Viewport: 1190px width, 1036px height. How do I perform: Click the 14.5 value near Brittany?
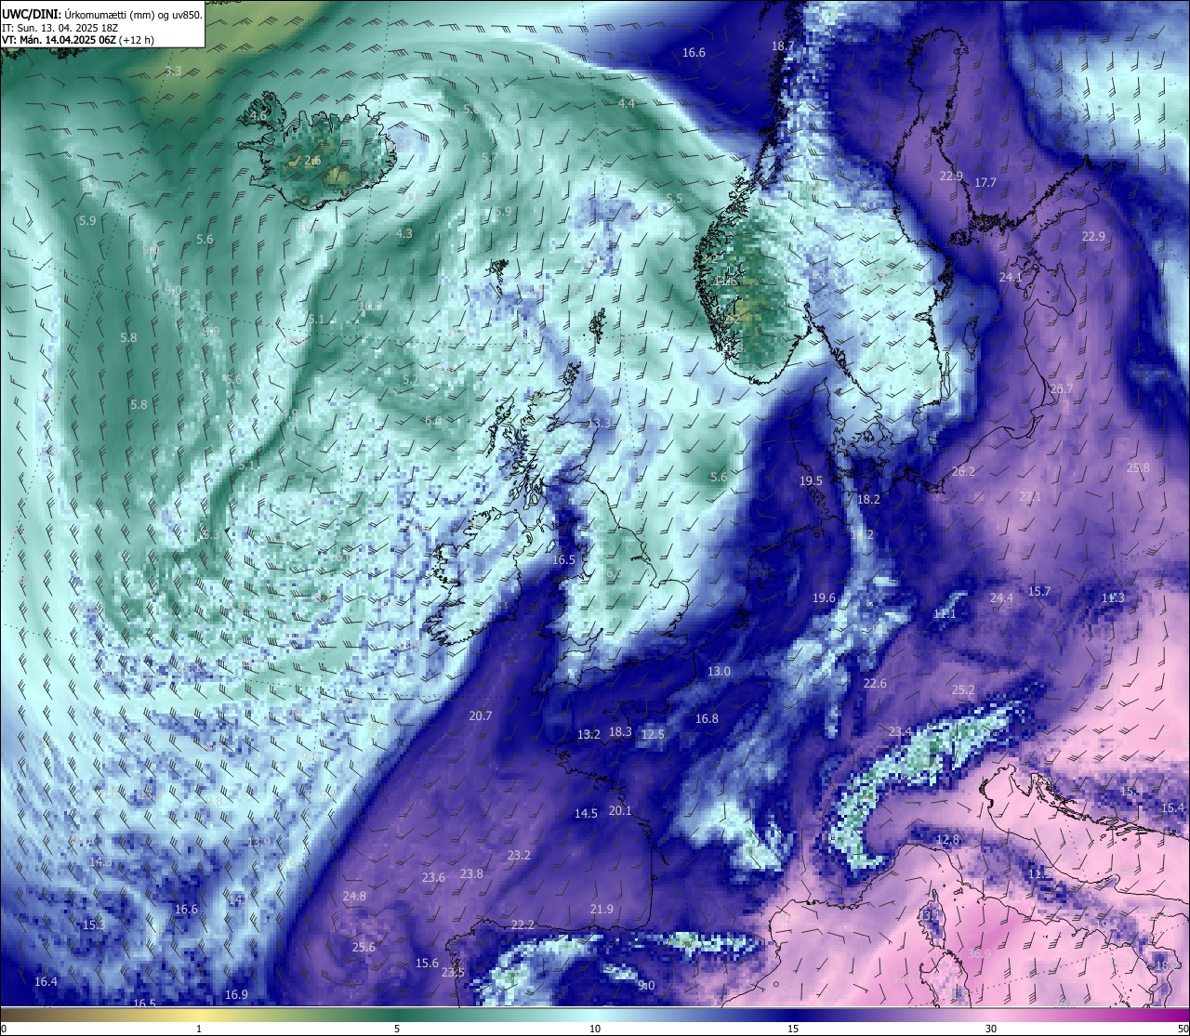click(x=586, y=813)
